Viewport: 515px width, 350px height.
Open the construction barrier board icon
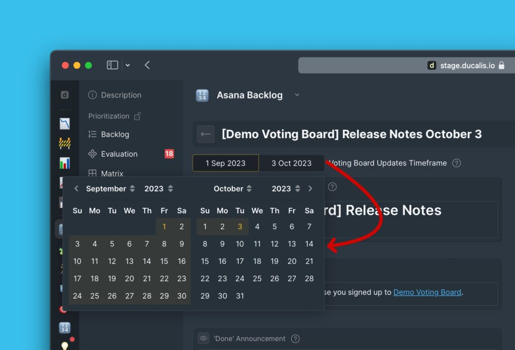click(x=64, y=143)
